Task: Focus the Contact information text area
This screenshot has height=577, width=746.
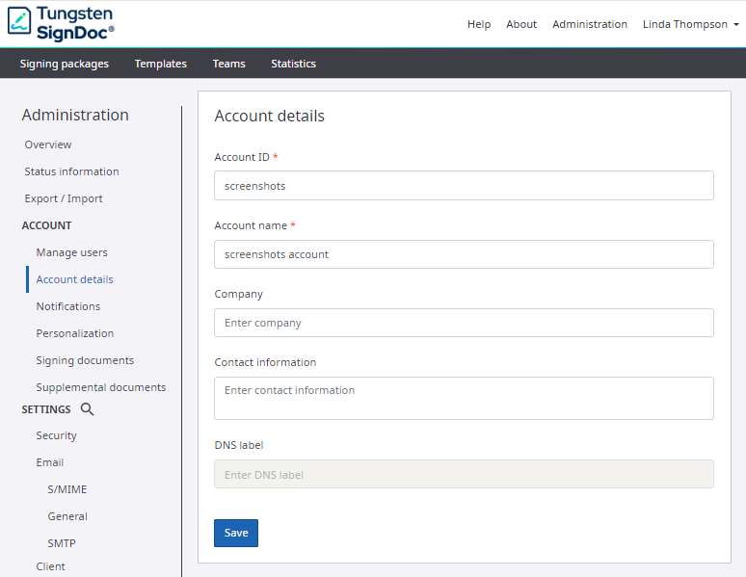Action: click(464, 398)
